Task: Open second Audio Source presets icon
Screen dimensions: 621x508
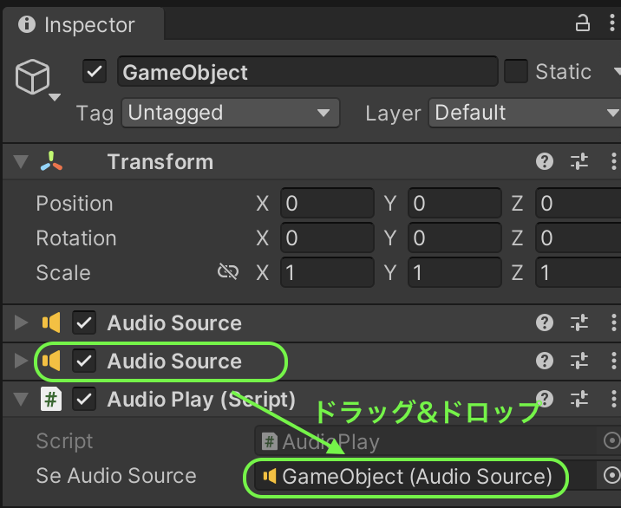Action: point(579,361)
